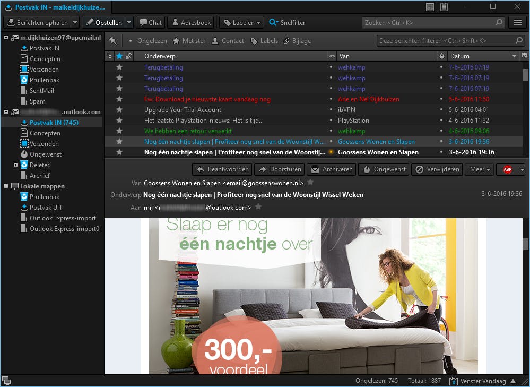The height and width of the screenshot is (387, 530).
Task: Open the SentMail folder
Action: click(41, 91)
